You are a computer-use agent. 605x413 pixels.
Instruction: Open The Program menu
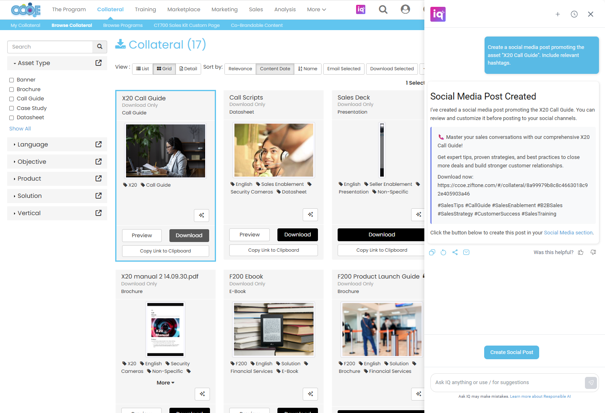click(x=69, y=10)
